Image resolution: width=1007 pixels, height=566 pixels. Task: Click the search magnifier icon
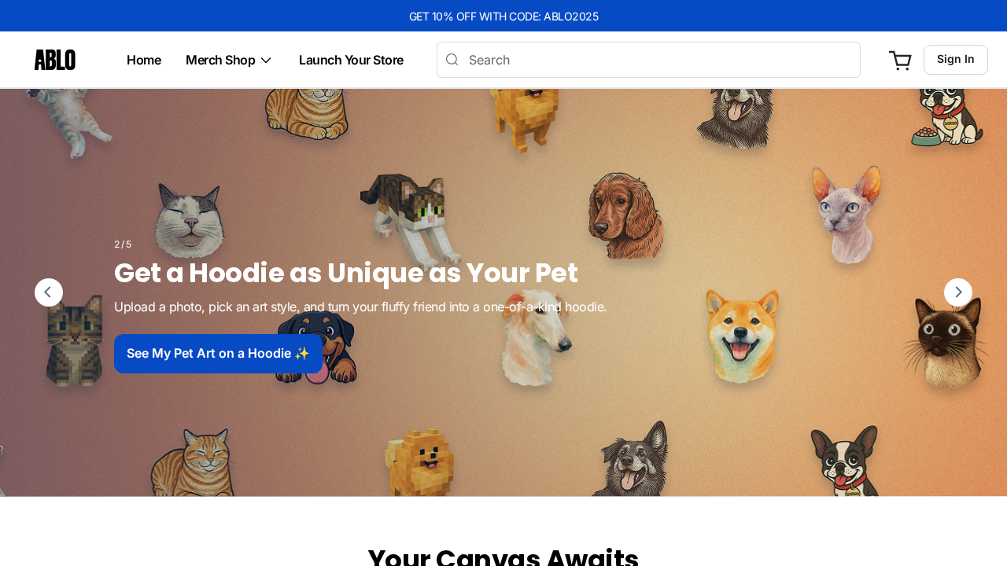pyautogui.click(x=452, y=60)
